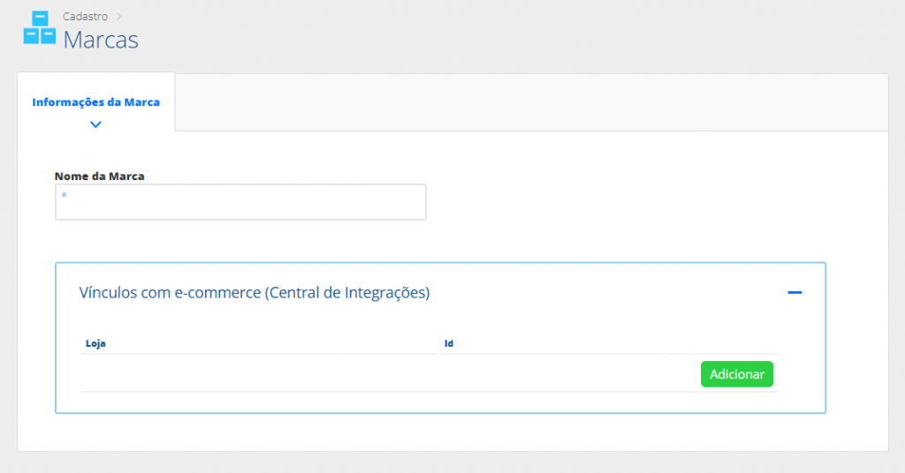Viewport: 905px width, 473px height.
Task: Click the Loja column header
Action: (x=95, y=342)
